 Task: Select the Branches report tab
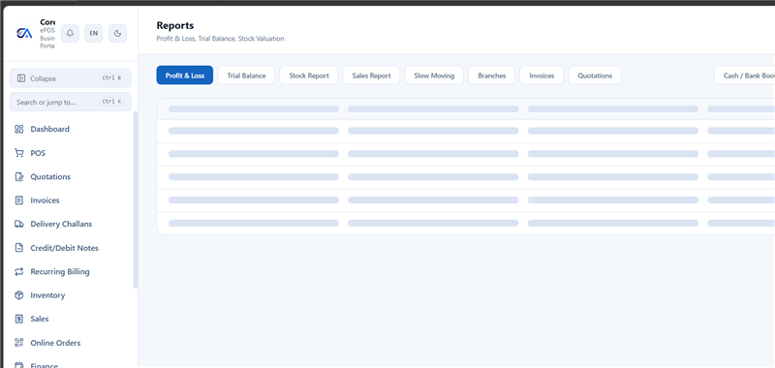[x=492, y=76]
